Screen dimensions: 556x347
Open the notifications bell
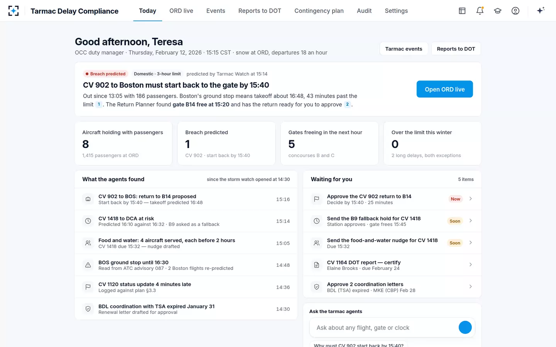pos(480,11)
